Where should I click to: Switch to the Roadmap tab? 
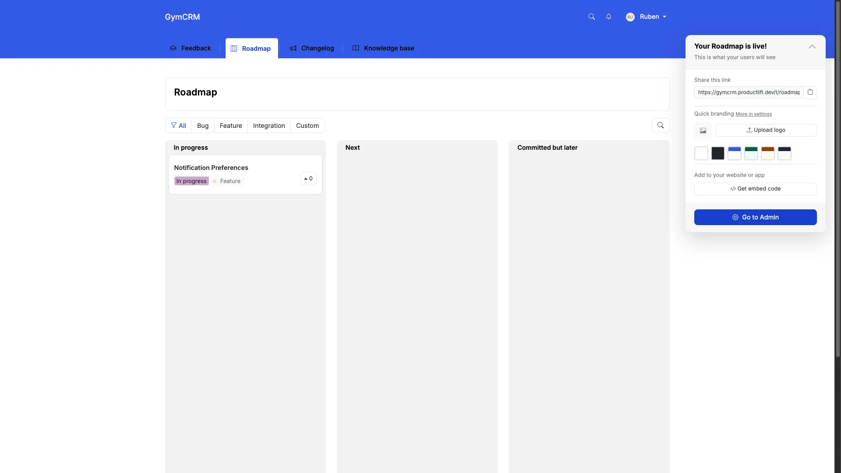point(251,48)
